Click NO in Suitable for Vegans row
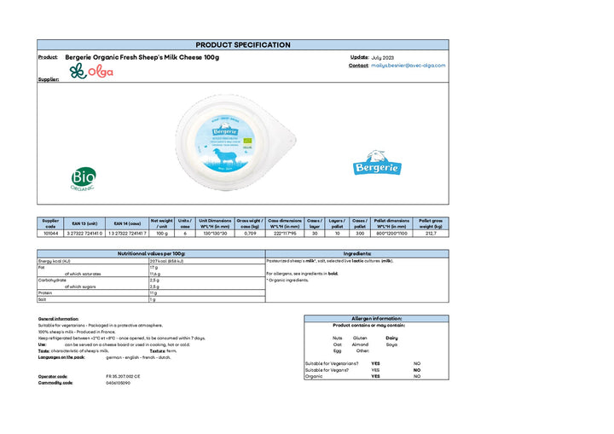 point(417,370)
